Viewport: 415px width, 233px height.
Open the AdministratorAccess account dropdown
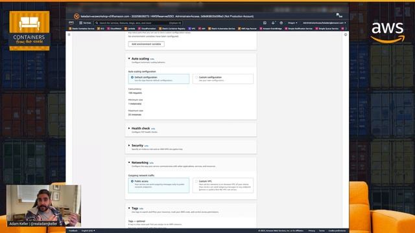point(324,23)
